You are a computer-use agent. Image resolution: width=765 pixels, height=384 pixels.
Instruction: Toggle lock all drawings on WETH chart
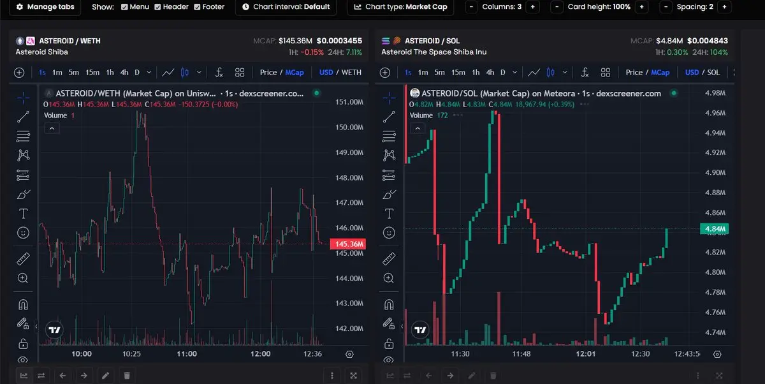click(24, 343)
